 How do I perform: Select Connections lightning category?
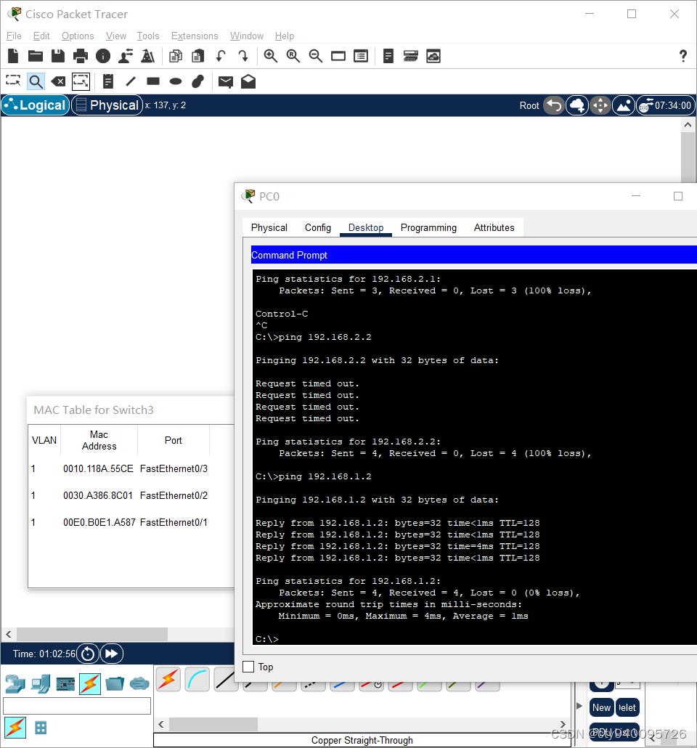click(90, 684)
